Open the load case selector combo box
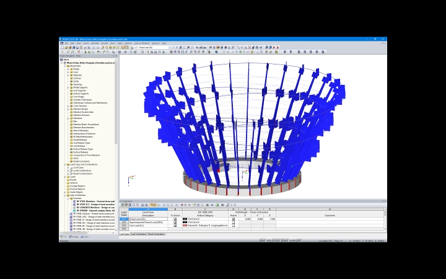This screenshot has width=446, height=279. point(152,48)
